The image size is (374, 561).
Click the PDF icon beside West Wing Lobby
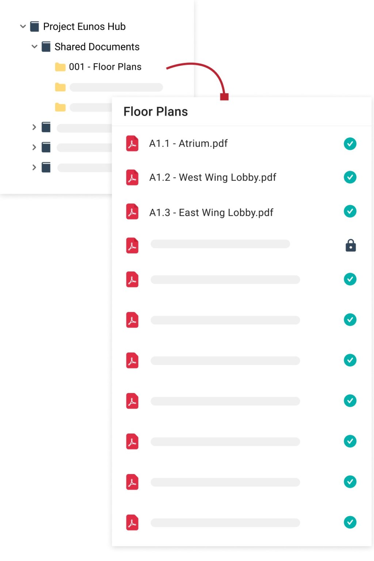click(x=132, y=178)
